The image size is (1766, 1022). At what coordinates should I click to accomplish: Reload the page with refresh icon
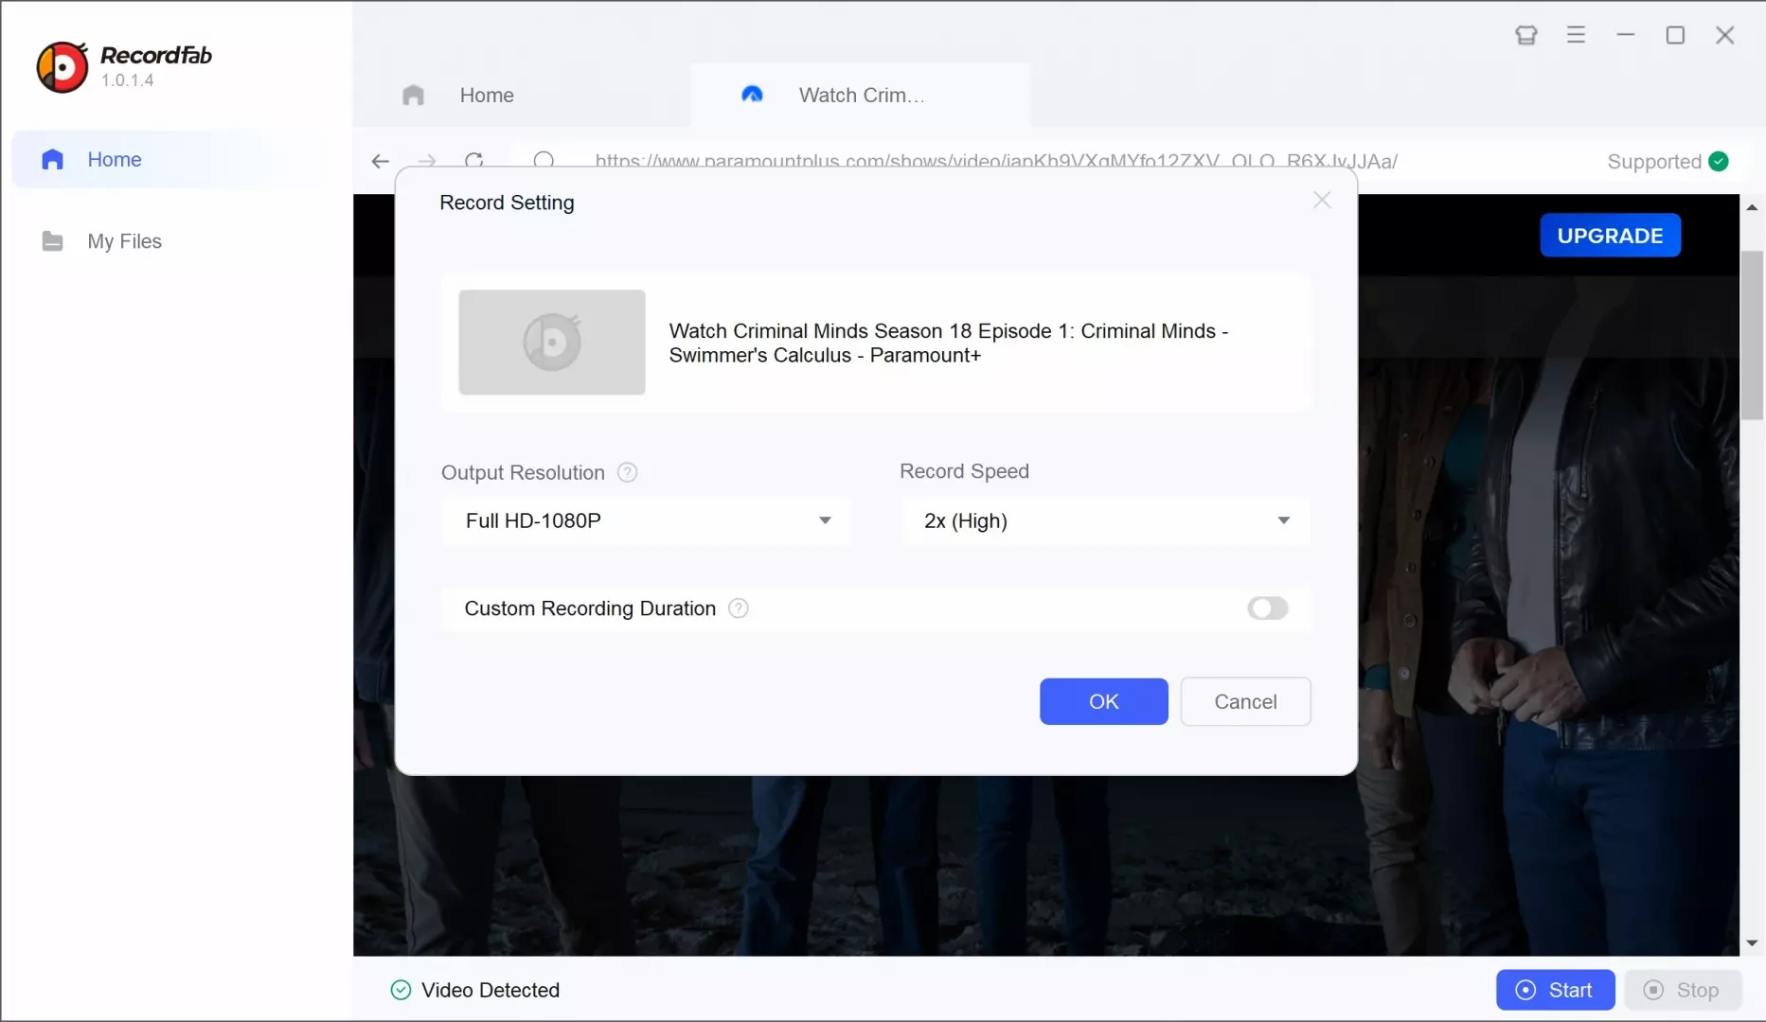[x=475, y=160]
